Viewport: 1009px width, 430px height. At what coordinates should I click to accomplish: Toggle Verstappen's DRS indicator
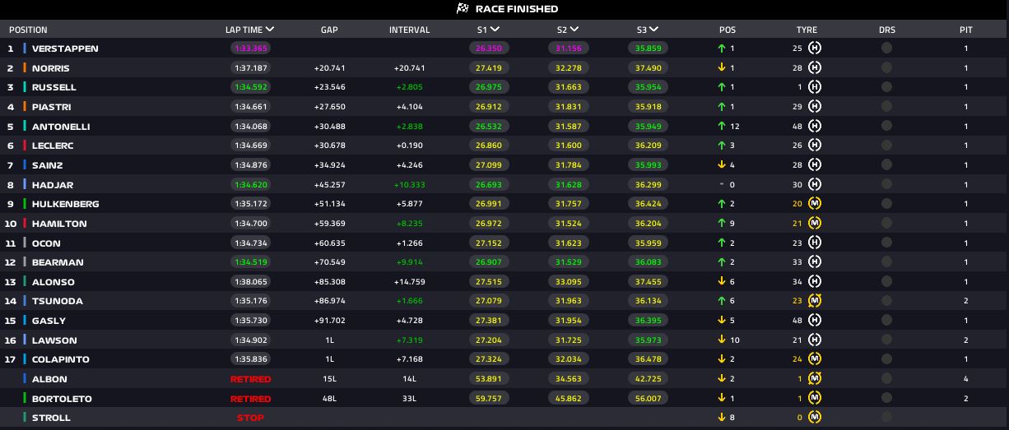pos(886,49)
